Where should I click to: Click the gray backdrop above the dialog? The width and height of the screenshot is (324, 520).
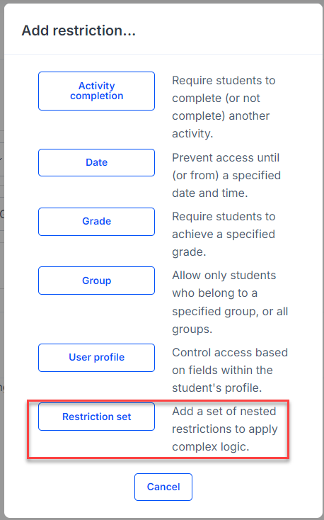pos(162,1)
